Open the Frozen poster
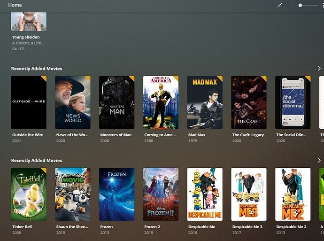Screen dimensions: 324x241 click(117, 194)
